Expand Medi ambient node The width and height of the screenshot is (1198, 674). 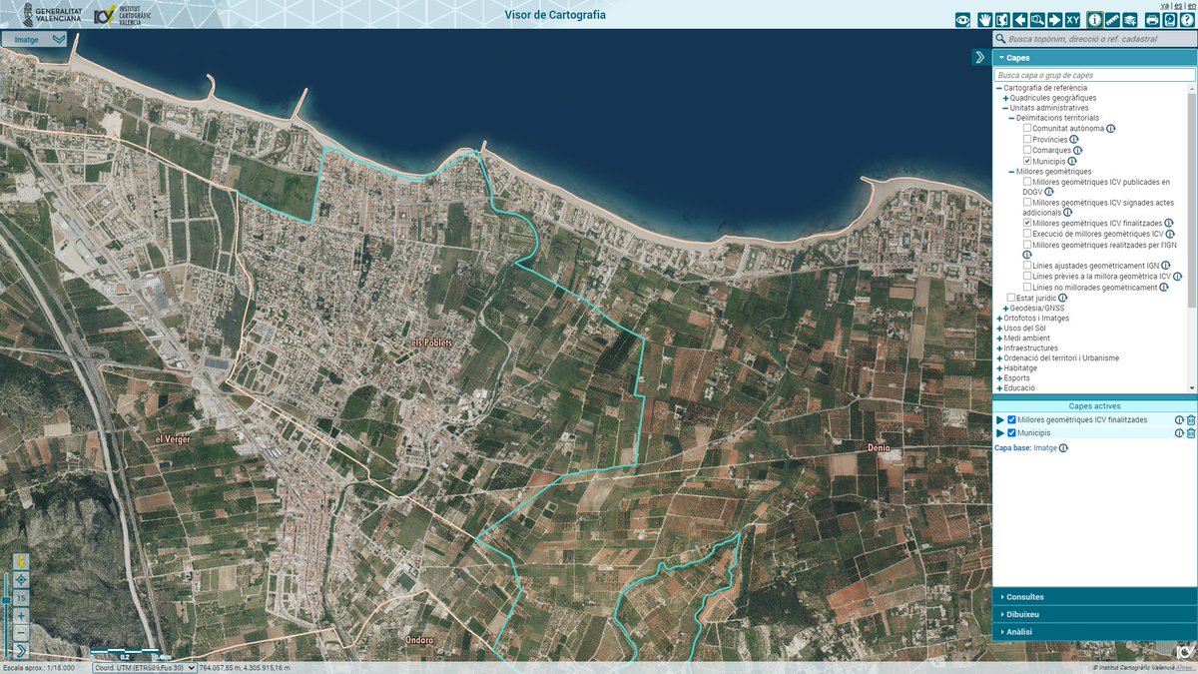998,337
